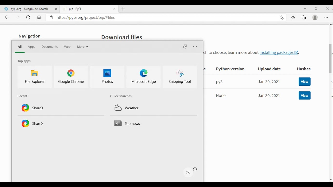Close the pip PyPI tab
333x187 pixels.
pyautogui.click(x=114, y=9)
